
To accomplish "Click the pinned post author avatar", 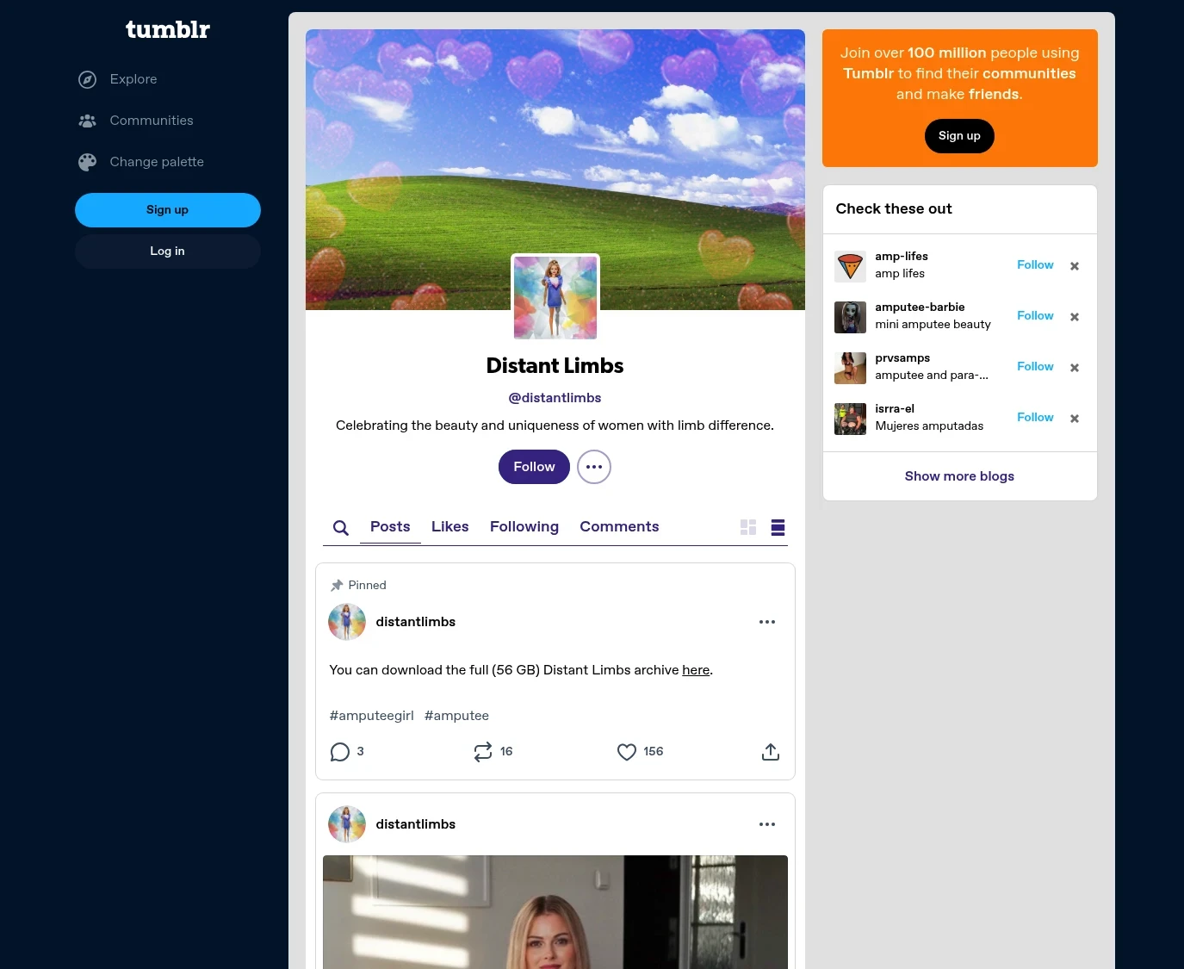I will pyautogui.click(x=347, y=622).
